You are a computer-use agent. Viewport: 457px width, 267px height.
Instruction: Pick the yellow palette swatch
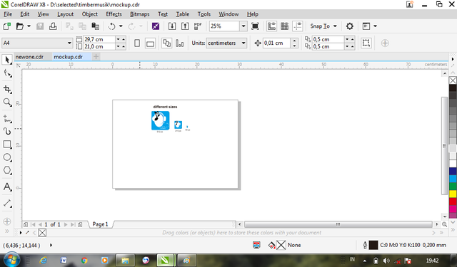[453, 194]
